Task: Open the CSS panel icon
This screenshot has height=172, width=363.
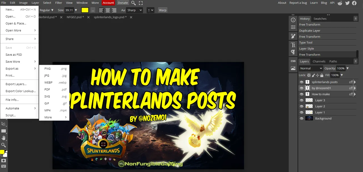Action: (x=293, y=61)
